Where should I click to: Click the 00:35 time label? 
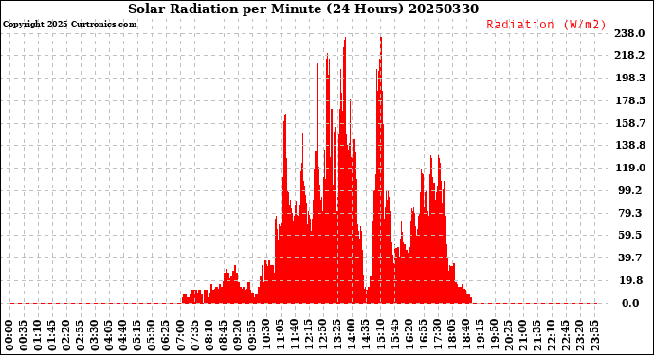point(24,336)
